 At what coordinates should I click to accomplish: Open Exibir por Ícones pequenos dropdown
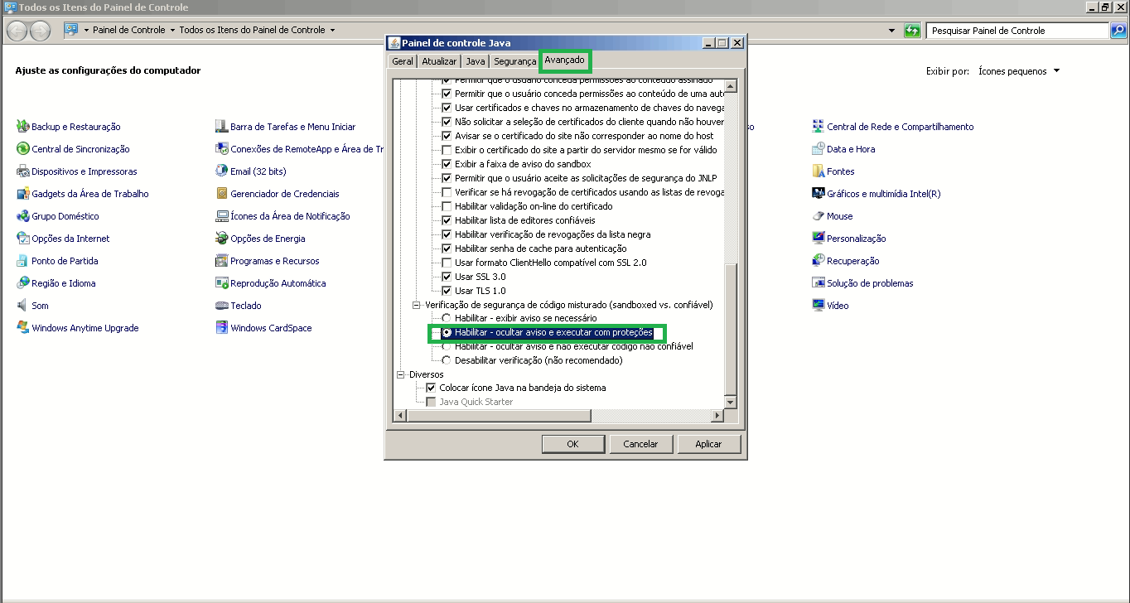(x=1018, y=71)
